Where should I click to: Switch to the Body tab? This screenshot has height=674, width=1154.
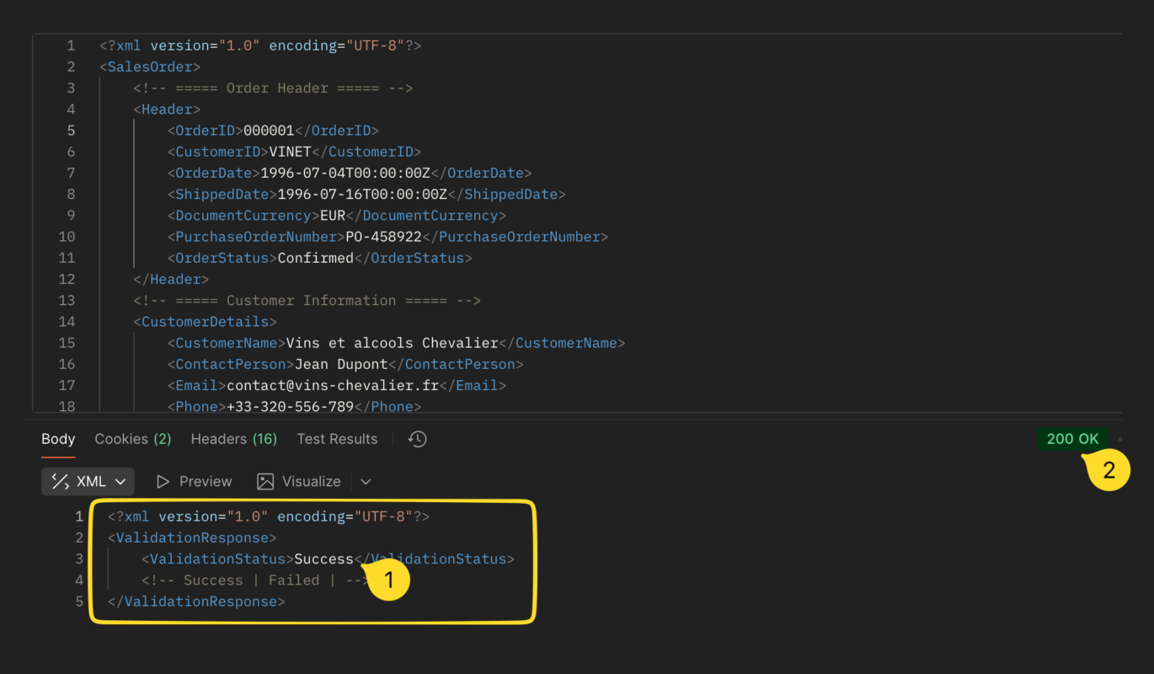[x=58, y=439]
